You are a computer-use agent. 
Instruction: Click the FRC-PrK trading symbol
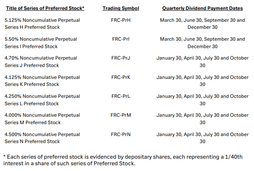(x=121, y=77)
